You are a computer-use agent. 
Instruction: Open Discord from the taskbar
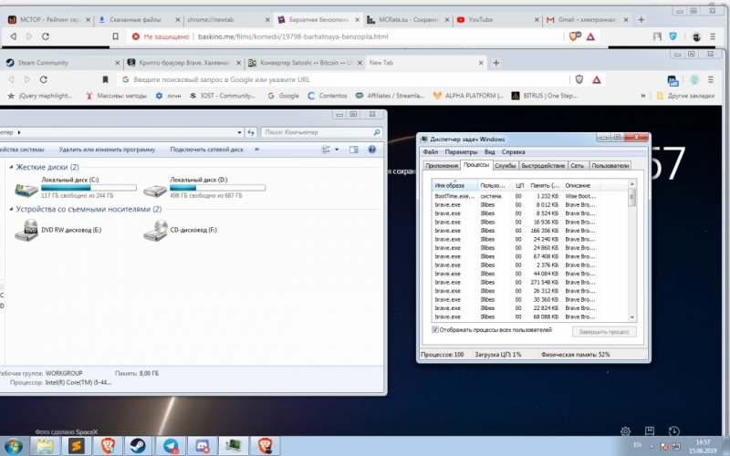pos(202,446)
